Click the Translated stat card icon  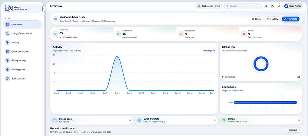pos(55,34)
